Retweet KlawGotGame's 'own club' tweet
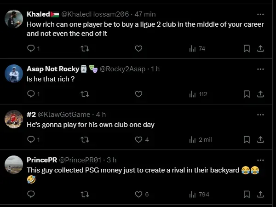The height and width of the screenshot is (207, 276). (x=85, y=139)
